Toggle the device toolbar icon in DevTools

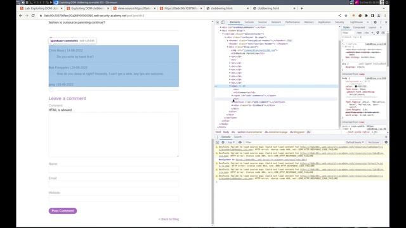[x=223, y=22]
